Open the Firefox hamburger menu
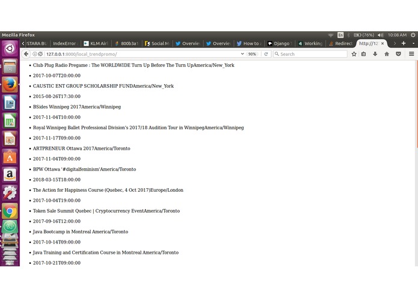The height and width of the screenshot is (297, 418). click(x=411, y=54)
